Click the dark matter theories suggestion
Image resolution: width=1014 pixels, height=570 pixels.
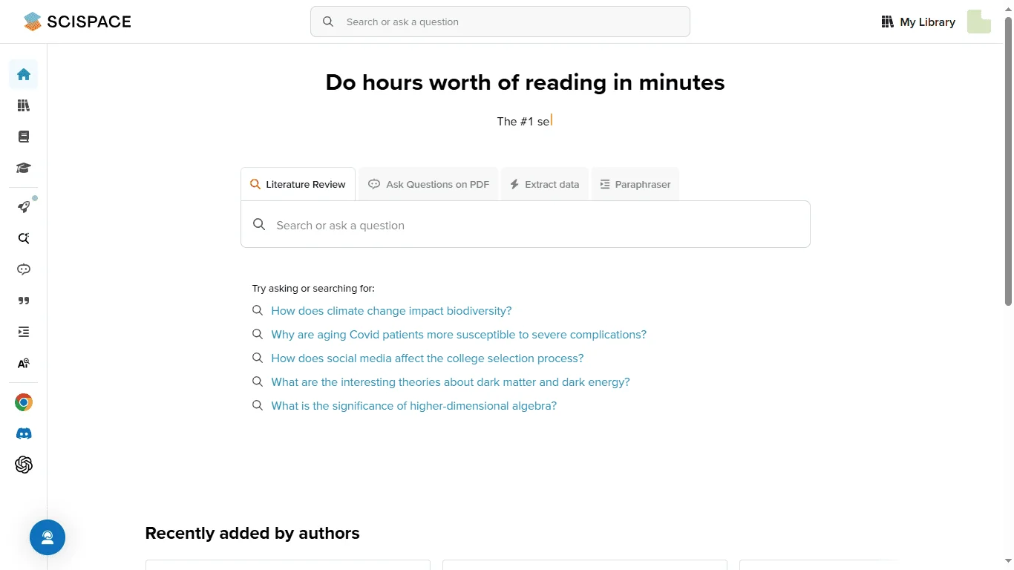(x=450, y=382)
